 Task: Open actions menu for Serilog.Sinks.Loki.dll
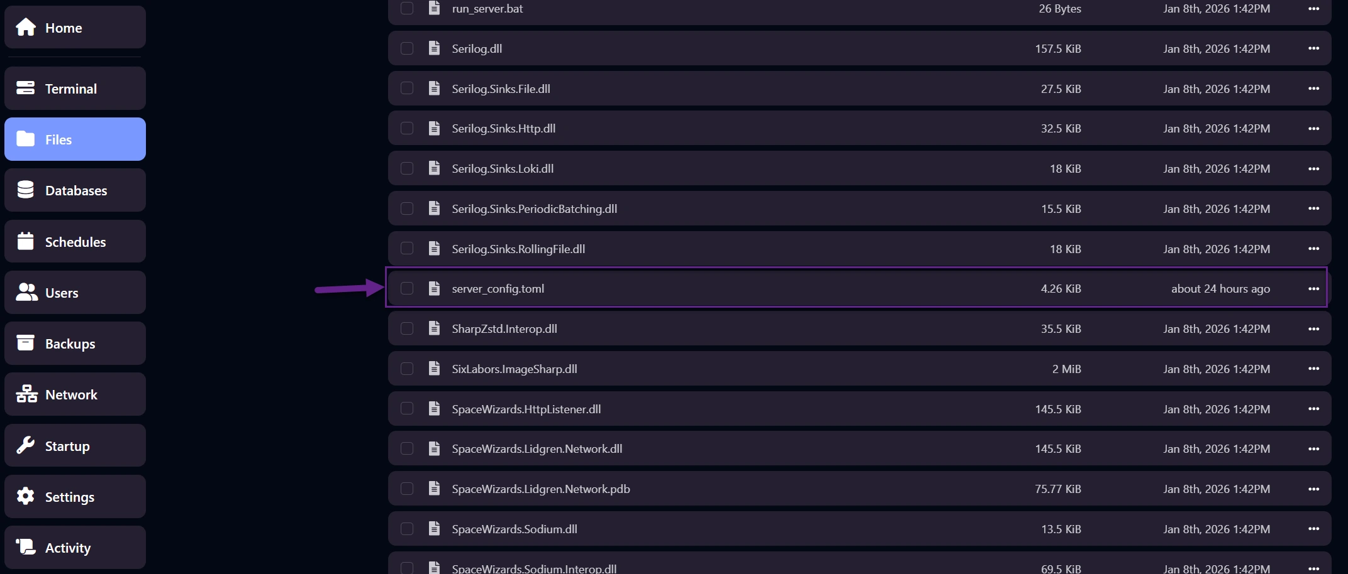tap(1313, 168)
